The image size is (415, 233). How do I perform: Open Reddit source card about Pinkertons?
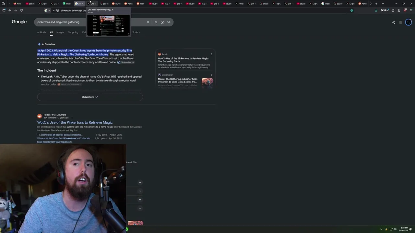pos(184,60)
